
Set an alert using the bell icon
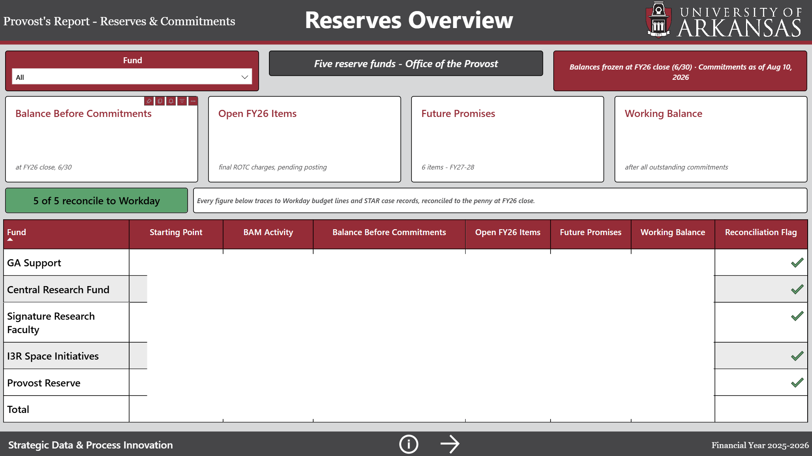[x=171, y=101]
